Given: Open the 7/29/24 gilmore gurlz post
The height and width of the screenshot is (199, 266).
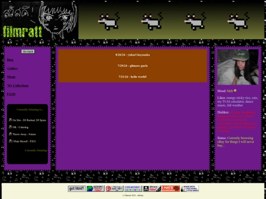Looking at the screenshot, I should coord(133,66).
